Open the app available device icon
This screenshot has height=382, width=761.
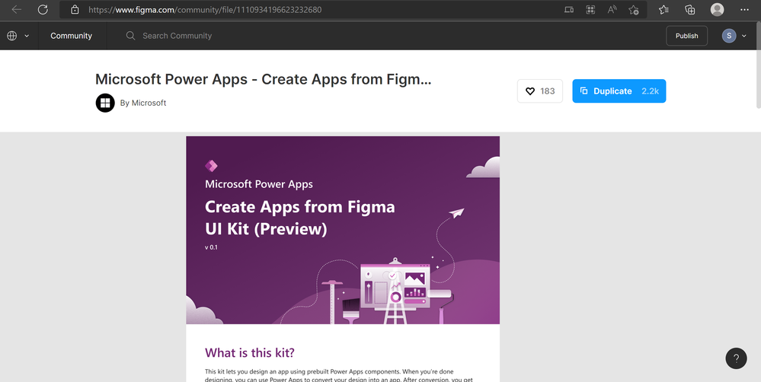[569, 10]
